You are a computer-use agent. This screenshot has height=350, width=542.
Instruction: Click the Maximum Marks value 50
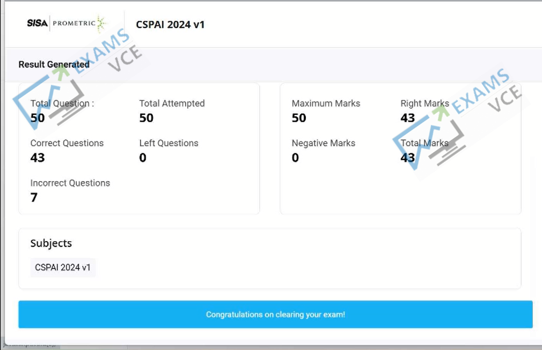299,118
